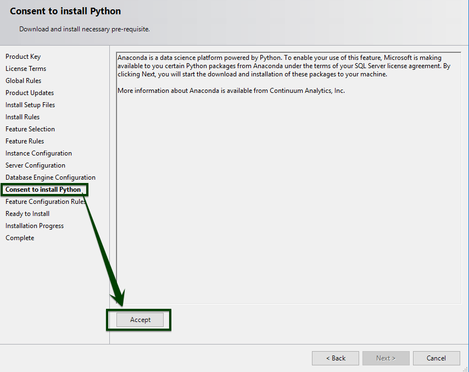469x372 pixels.
Task: Select Ready to Install step
Action: pos(27,214)
